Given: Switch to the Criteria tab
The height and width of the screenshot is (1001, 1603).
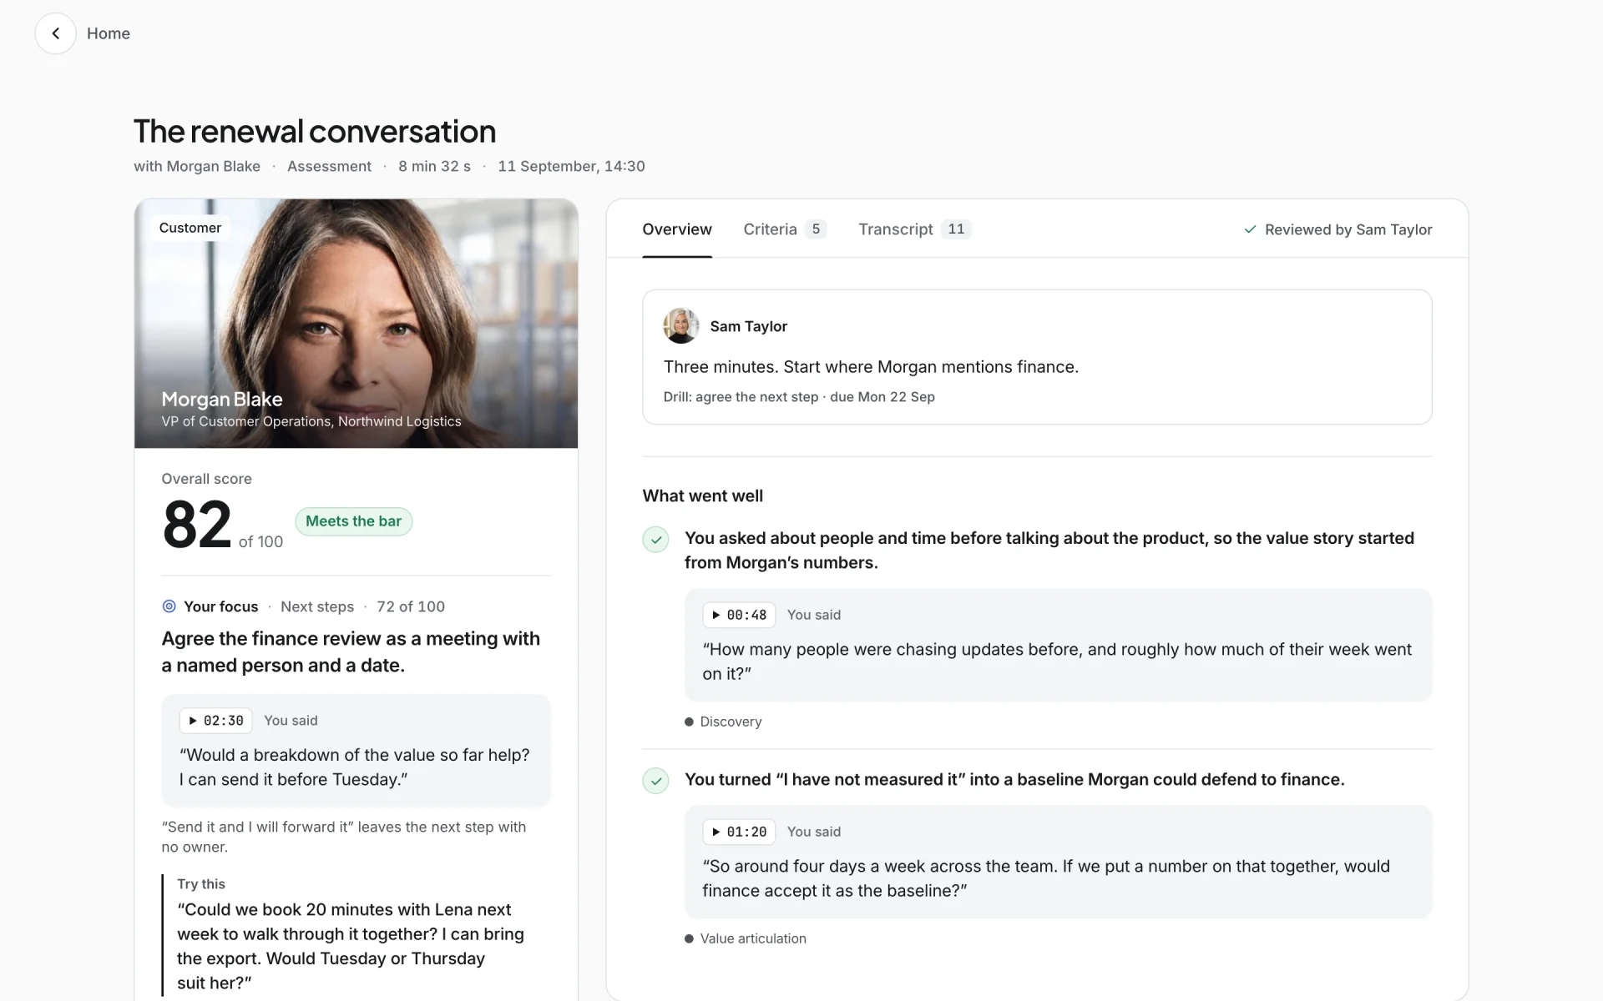Looking at the screenshot, I should 785,229.
